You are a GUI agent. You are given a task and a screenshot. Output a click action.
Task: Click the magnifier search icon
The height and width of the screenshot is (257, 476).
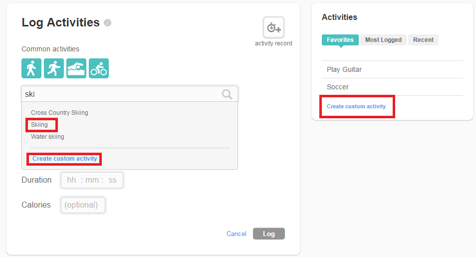227,94
